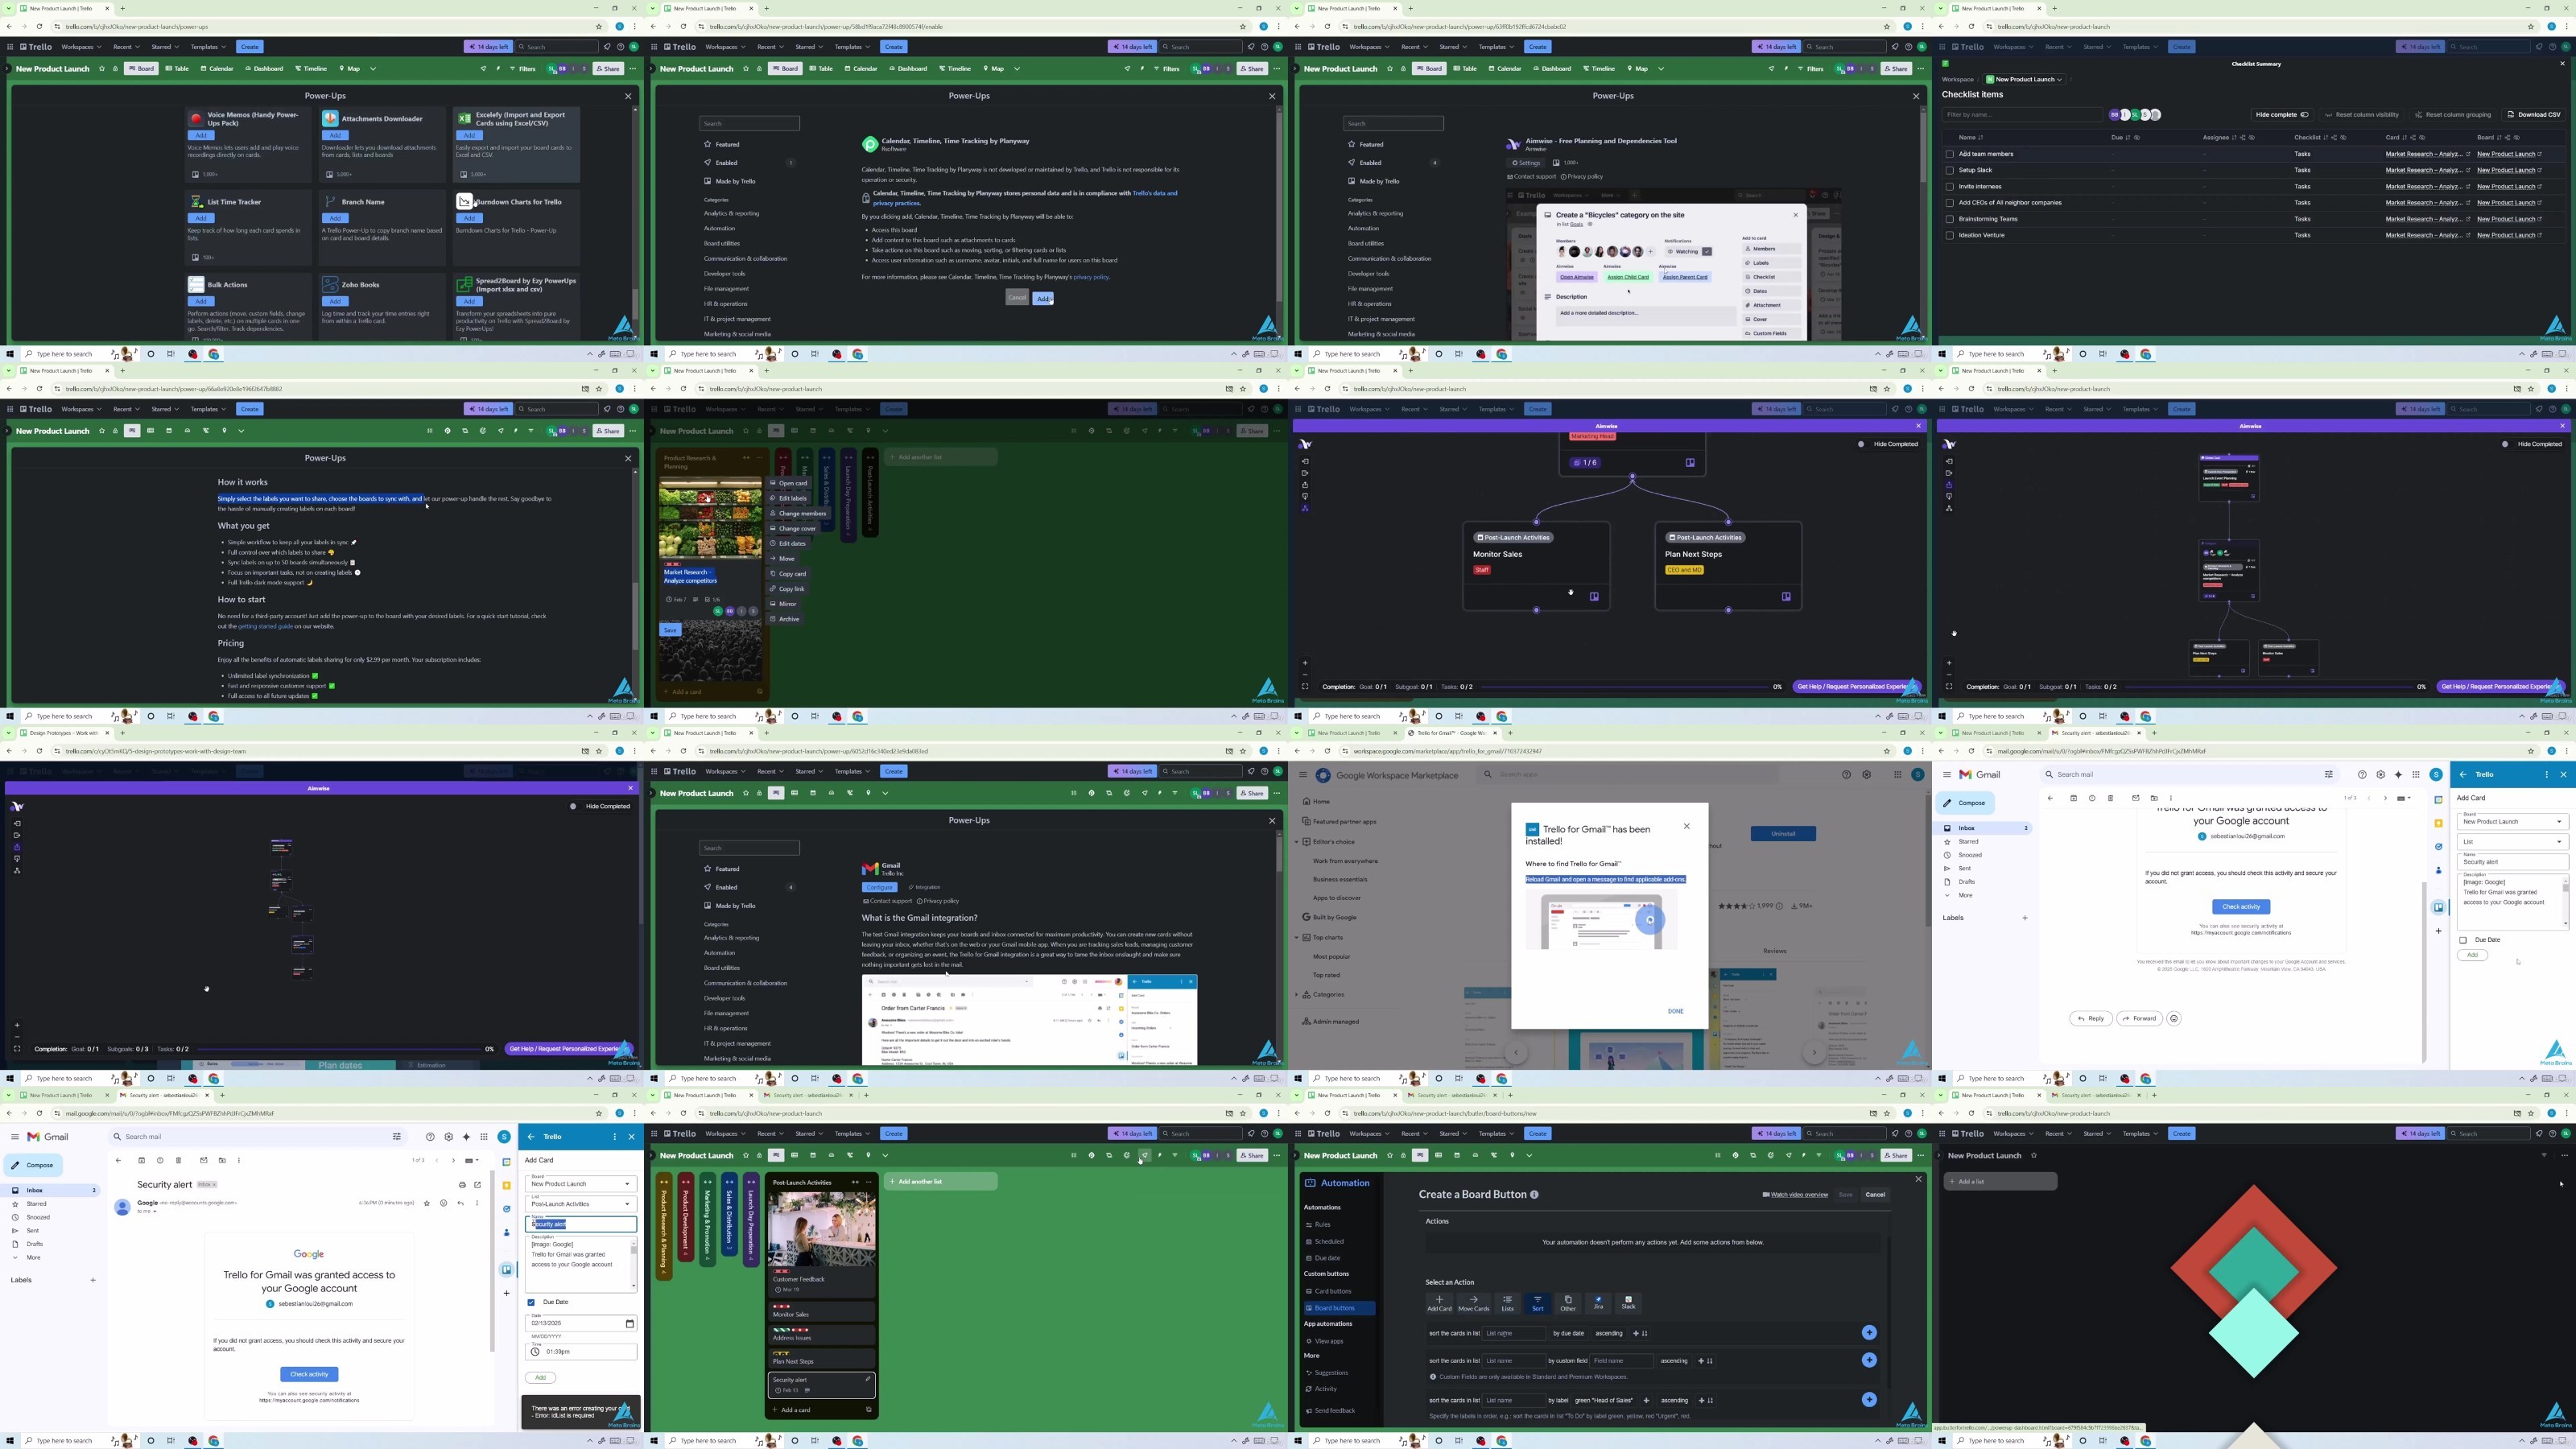Select the Other action in Automation
Image resolution: width=2576 pixels, height=1449 pixels.
[x=1568, y=1303]
